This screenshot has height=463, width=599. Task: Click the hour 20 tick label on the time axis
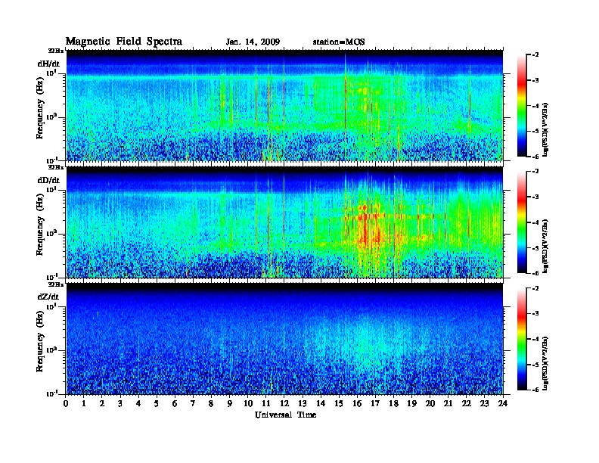430,404
